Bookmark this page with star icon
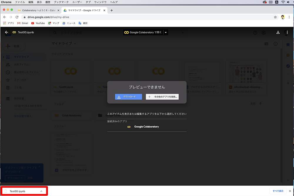 point(275,17)
